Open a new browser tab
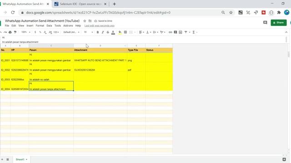 point(114,4)
